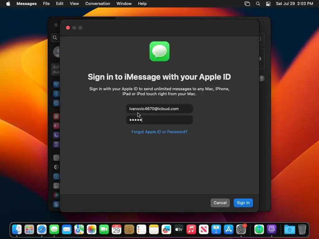Screen dimensions: 319x239
Task: Launch Keynote from the Dock
Action: click(216, 230)
